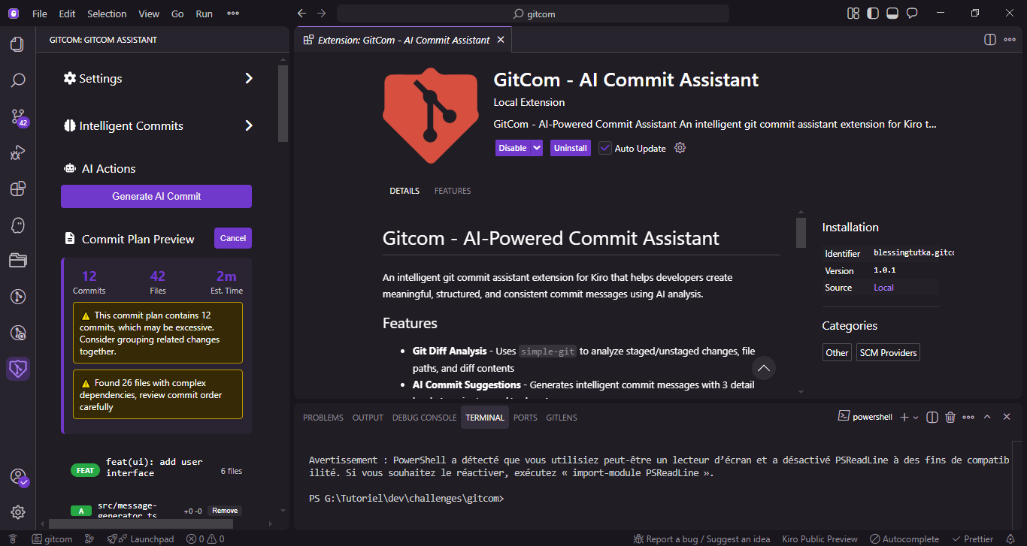Close the Extension: GitCom editor tab
The width and height of the screenshot is (1027, 546).
(502, 40)
